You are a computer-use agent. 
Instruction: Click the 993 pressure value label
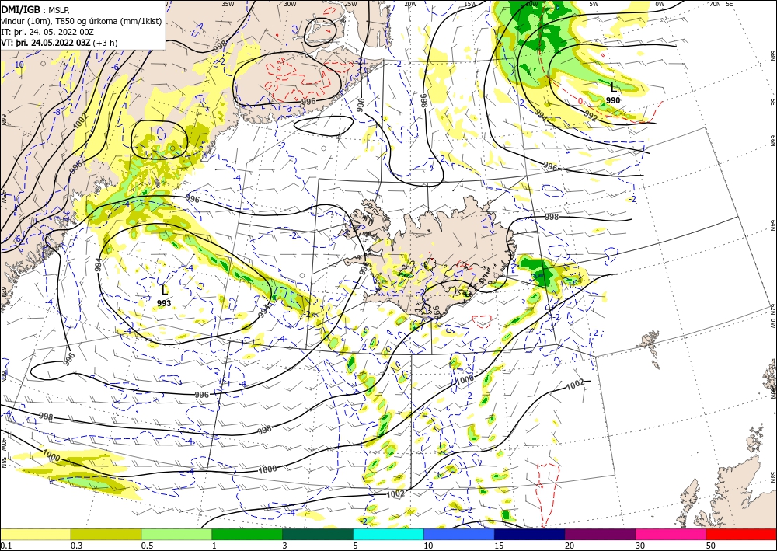pos(164,303)
